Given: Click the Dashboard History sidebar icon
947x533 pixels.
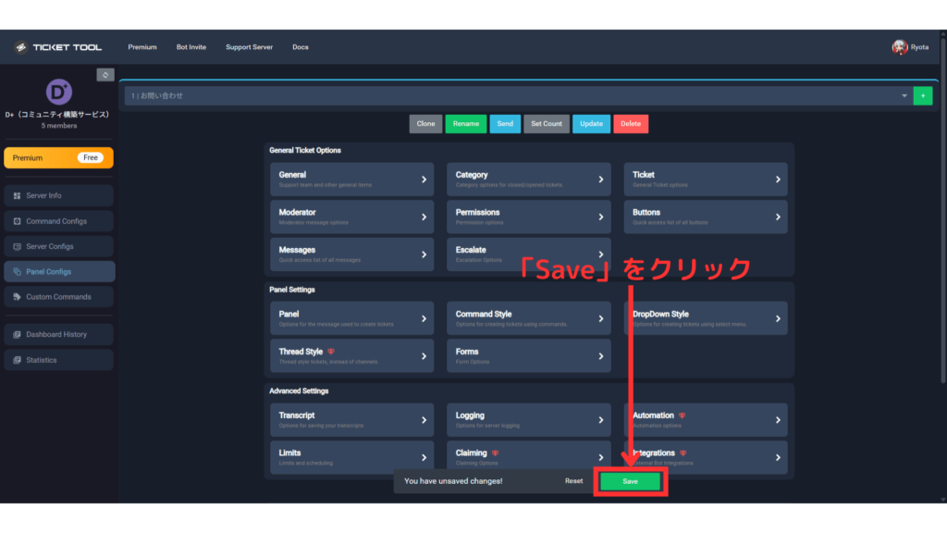Looking at the screenshot, I should point(17,334).
